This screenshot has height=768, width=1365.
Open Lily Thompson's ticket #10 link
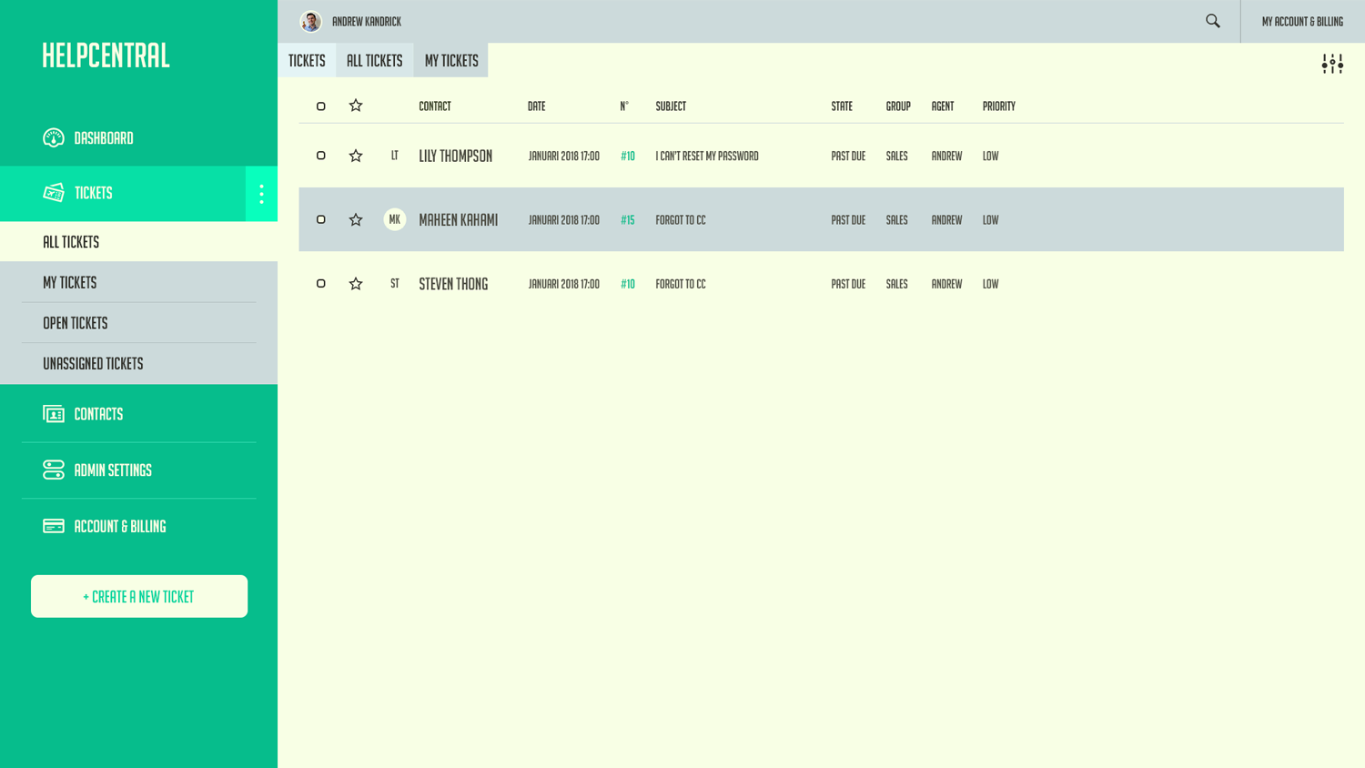click(x=628, y=156)
